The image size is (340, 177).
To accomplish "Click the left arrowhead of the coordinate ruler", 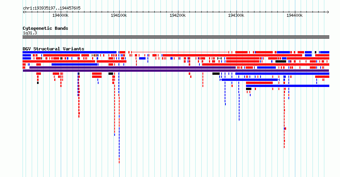I will [x=24, y=12].
